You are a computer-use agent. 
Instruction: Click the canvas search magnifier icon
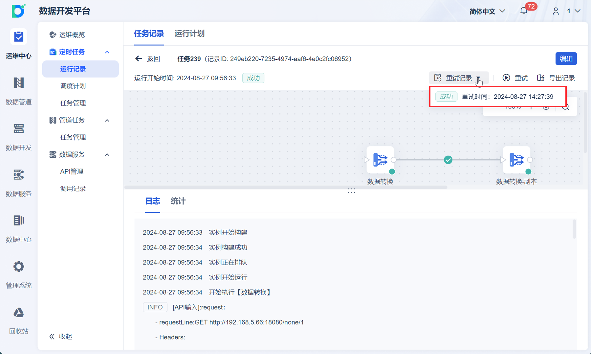[565, 107]
